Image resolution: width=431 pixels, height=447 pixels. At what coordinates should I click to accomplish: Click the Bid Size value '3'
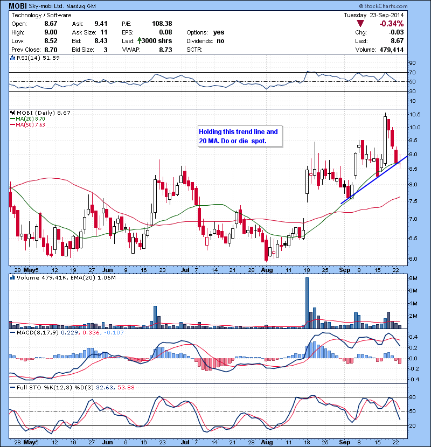(x=106, y=50)
